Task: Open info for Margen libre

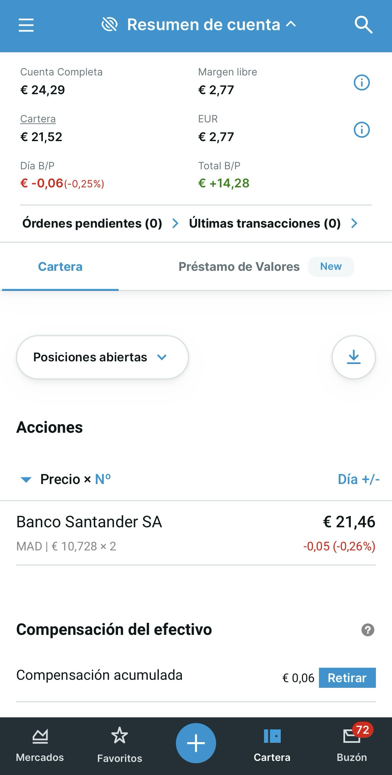Action: point(362,82)
